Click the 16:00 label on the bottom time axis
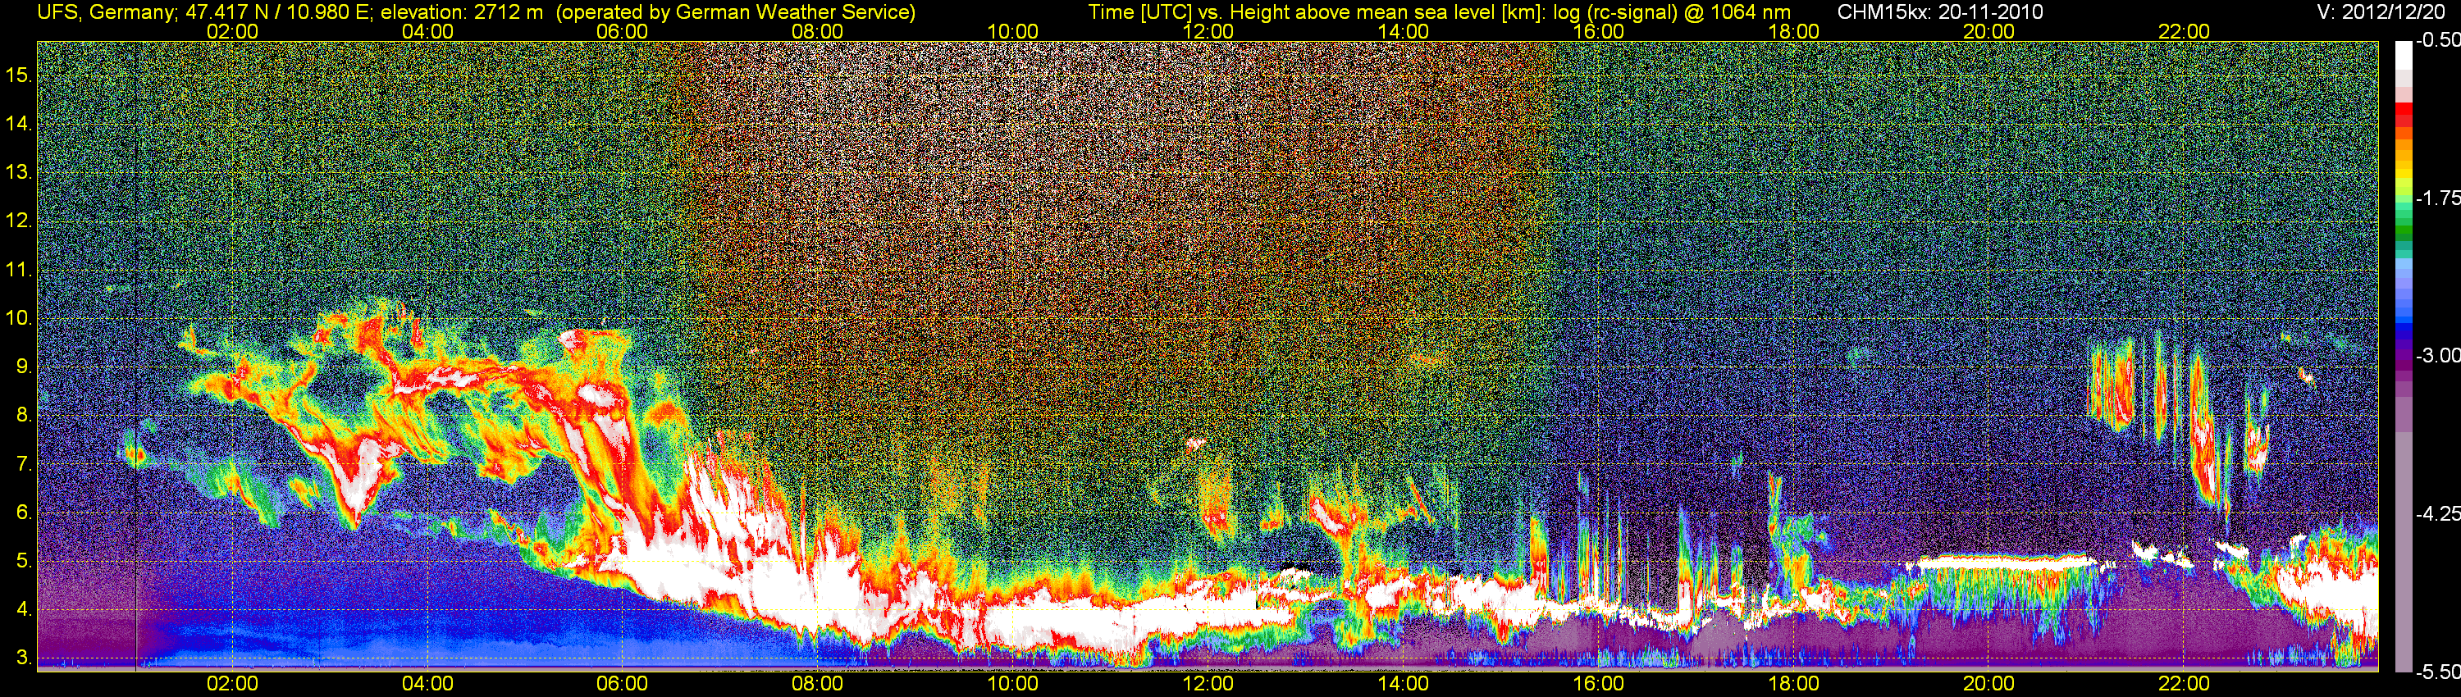Screen dimensions: 2461x697 click(1598, 684)
